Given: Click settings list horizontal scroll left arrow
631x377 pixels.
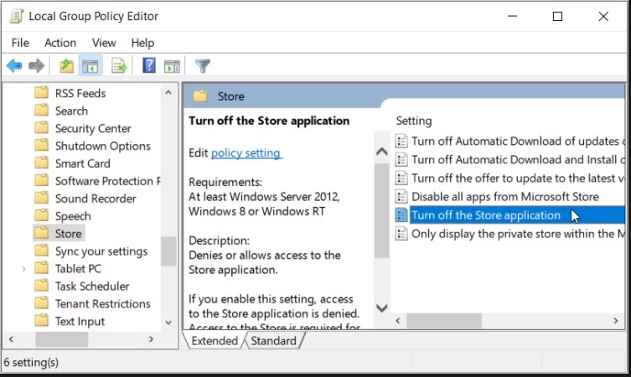Looking at the screenshot, I should point(398,321).
